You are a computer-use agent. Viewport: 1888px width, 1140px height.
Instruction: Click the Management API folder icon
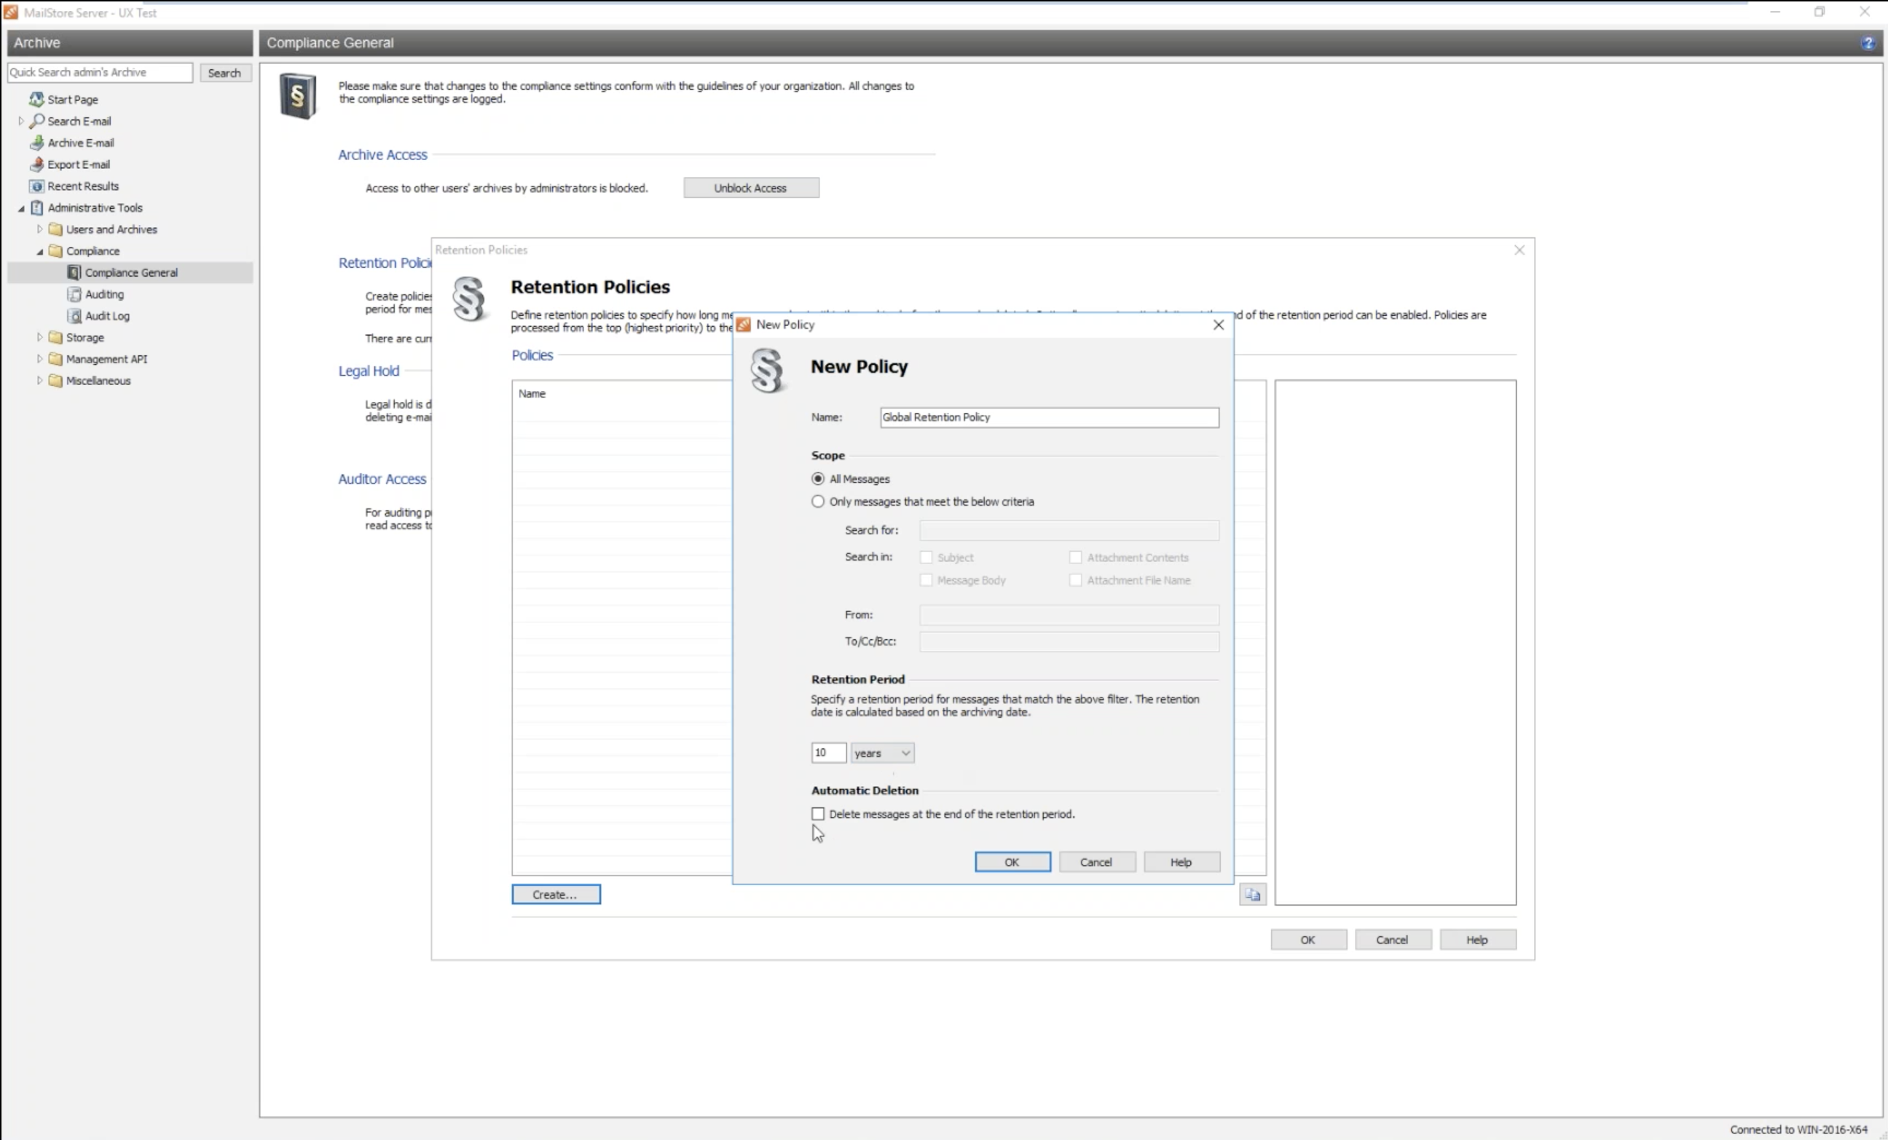(55, 359)
